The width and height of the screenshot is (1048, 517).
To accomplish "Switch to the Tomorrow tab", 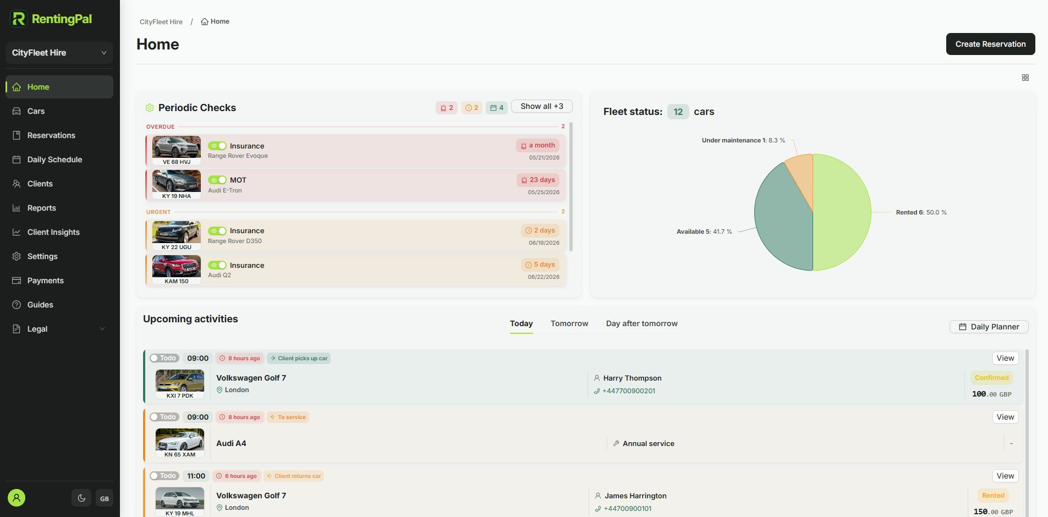I will click(569, 323).
